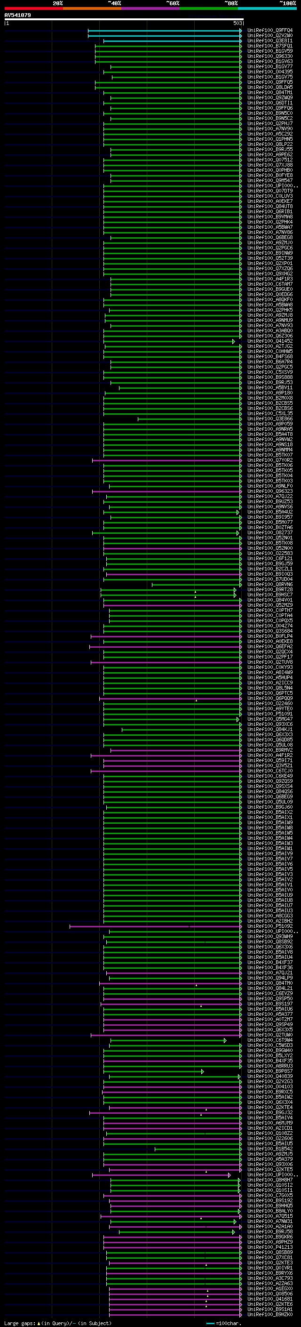Select the UniRef100_A0EKE8 label

(269, 641)
